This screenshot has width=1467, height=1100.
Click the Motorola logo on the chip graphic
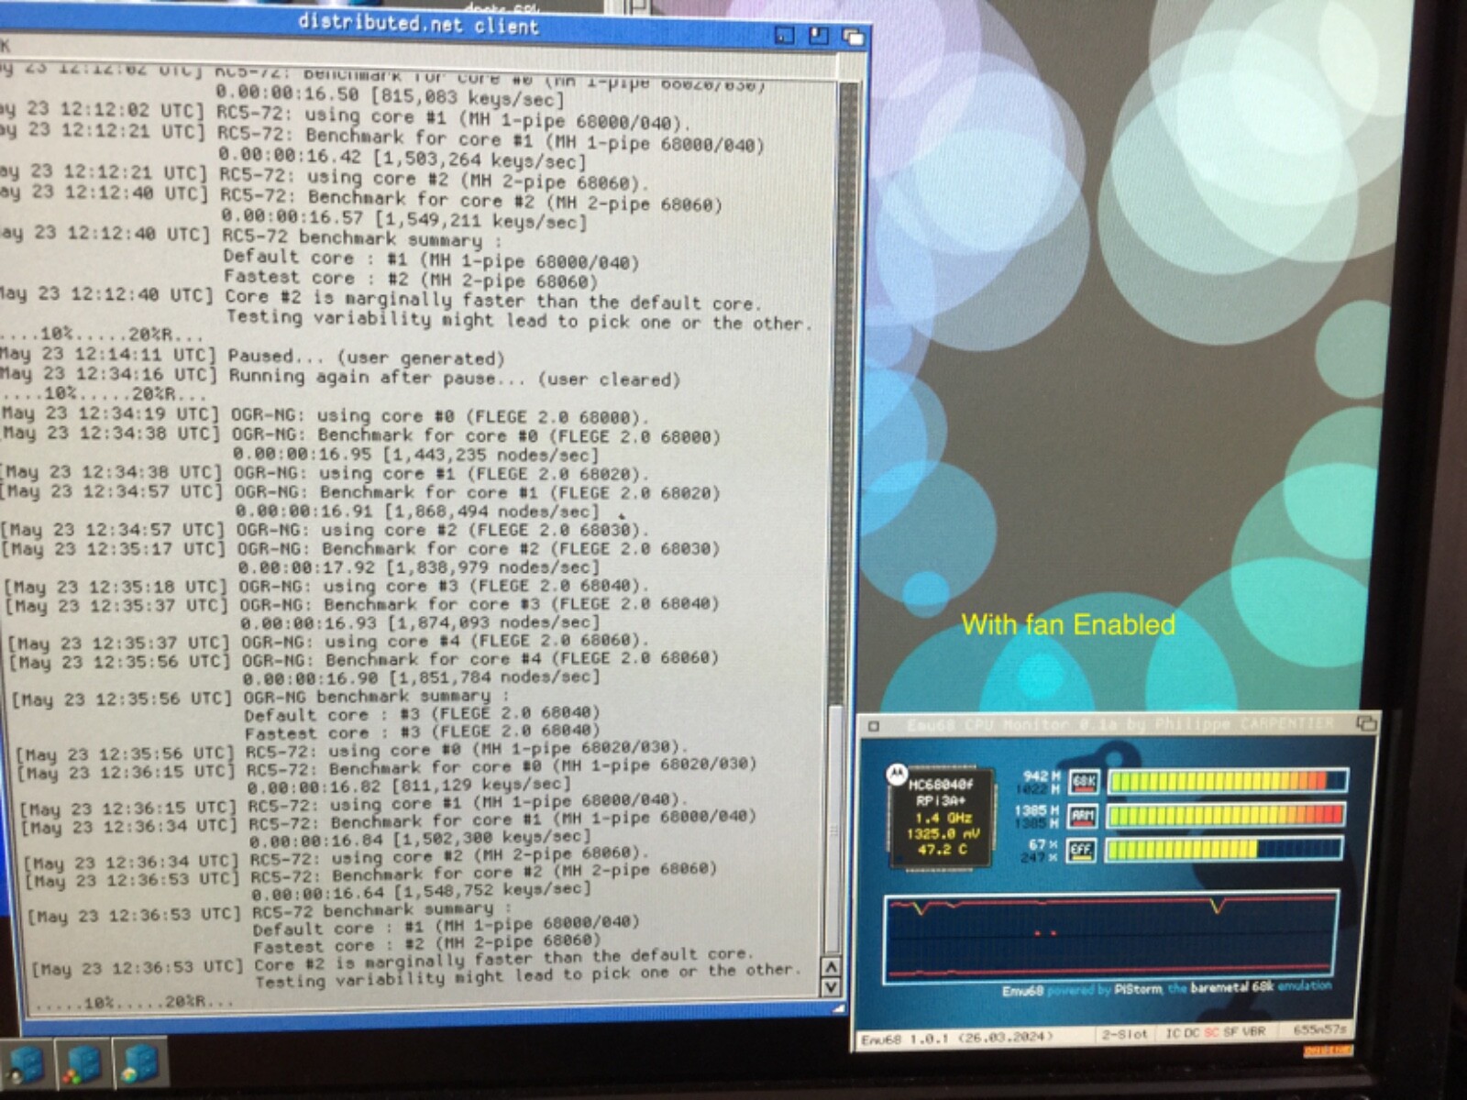895,775
